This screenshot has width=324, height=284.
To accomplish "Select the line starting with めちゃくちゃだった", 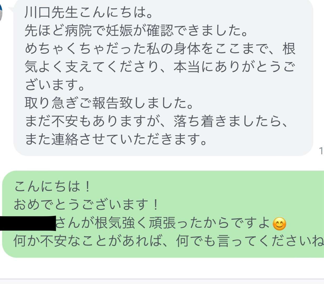I will pos(160,49).
